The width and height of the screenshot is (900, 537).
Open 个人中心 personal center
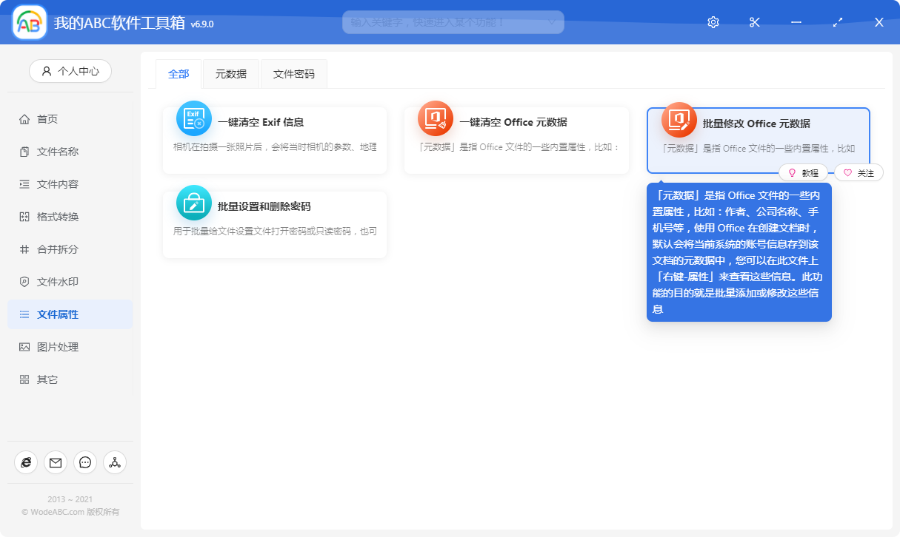pos(70,71)
